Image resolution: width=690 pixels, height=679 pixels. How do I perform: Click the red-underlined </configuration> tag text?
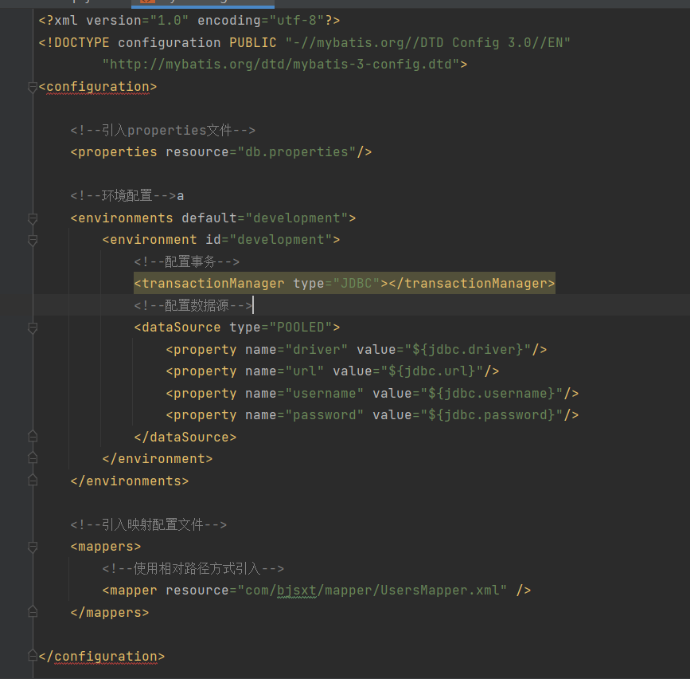coord(102,657)
